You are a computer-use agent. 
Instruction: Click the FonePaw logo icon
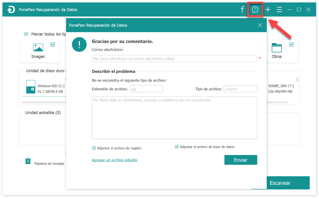click(11, 10)
